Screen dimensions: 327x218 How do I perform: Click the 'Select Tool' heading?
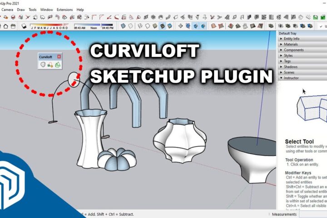299,142
